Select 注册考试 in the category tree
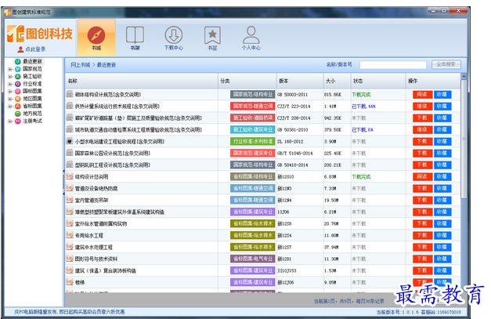Image resolution: width=491 pixels, height=319 pixels. coord(32,121)
